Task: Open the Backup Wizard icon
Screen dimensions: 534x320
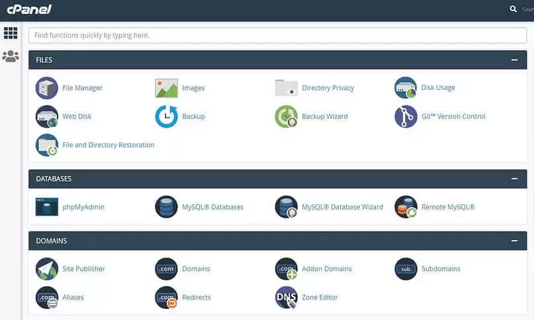Action: coord(286,116)
